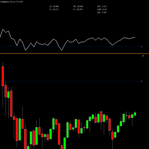Click the "OL: 1.01" readout
Image resolution: width=149 pixels, height=149 pixels.
[x=102, y=13]
